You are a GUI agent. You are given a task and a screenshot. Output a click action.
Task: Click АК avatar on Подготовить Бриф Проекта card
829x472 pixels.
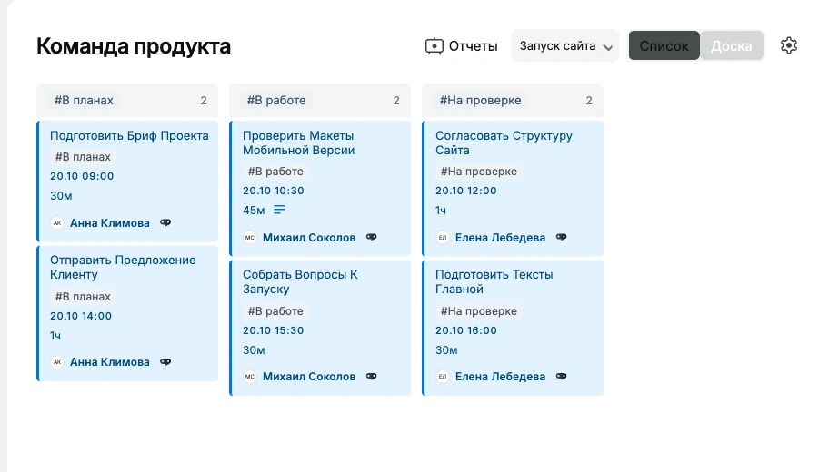(x=57, y=222)
